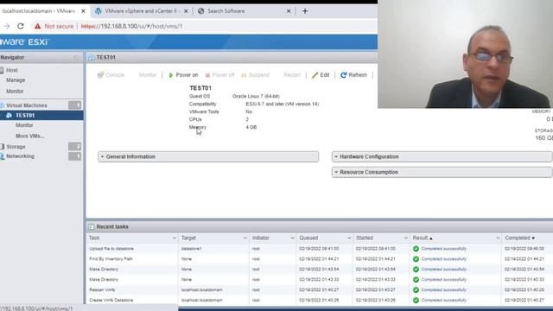
Task: Click the datastore1 target cell
Action: [x=192, y=249]
